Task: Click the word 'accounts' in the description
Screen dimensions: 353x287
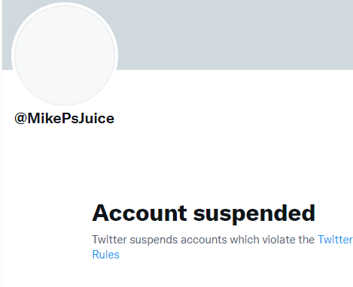Action: pos(204,240)
